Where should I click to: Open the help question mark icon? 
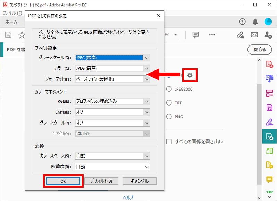(242, 22)
